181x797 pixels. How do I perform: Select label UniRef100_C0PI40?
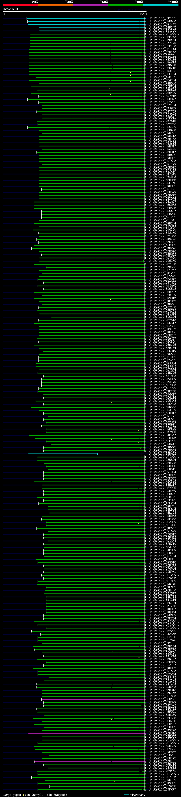[162, 52]
